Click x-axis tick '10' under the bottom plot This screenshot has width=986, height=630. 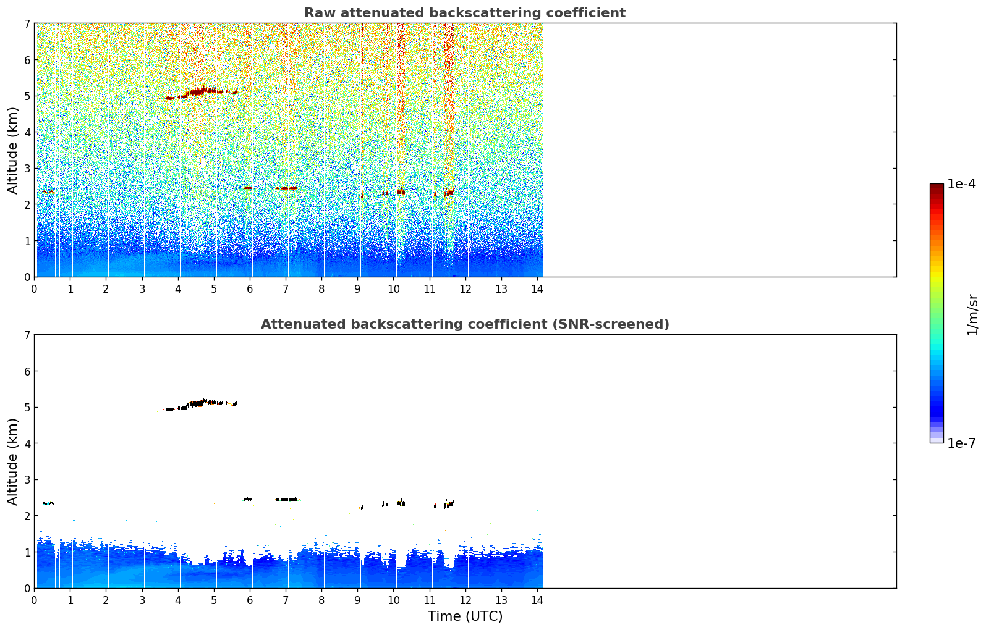(393, 600)
